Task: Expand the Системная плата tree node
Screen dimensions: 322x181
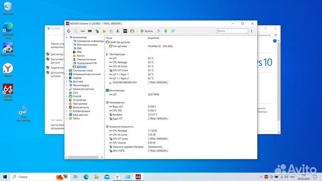Action: coord(67,71)
